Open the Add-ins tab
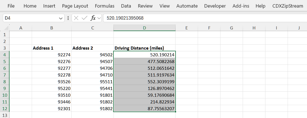The image size is (307, 118). click(241, 6)
